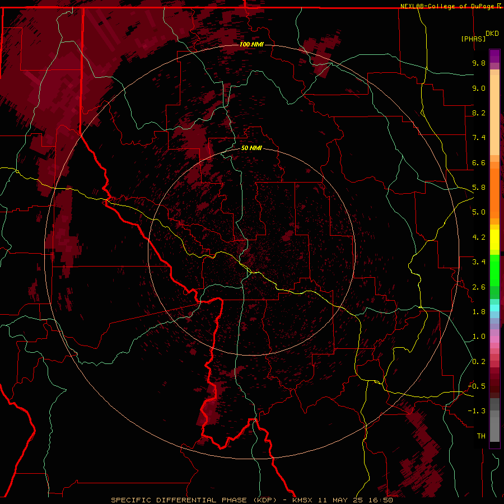Click the 9.0 scale value
This screenshot has width=504, height=504.
(479, 88)
